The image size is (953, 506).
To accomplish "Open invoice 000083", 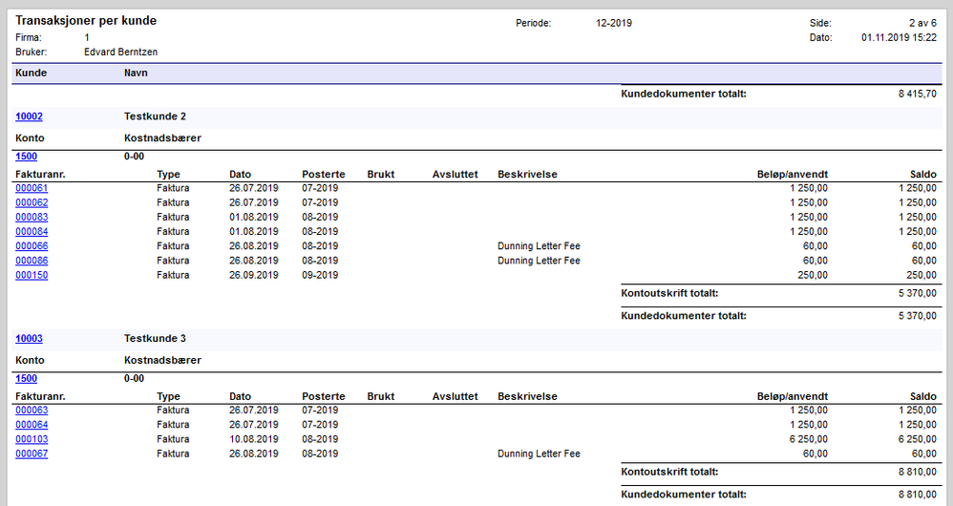I will (32, 218).
